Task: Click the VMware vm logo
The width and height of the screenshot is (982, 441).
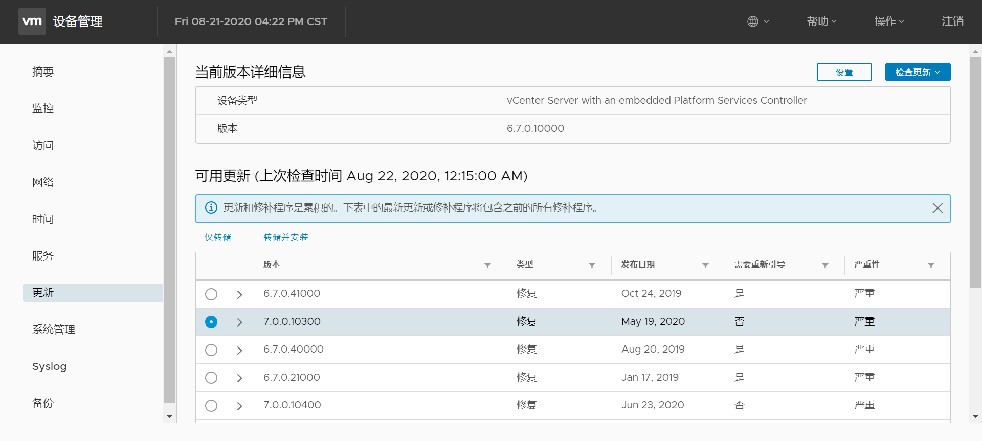Action: [x=32, y=21]
